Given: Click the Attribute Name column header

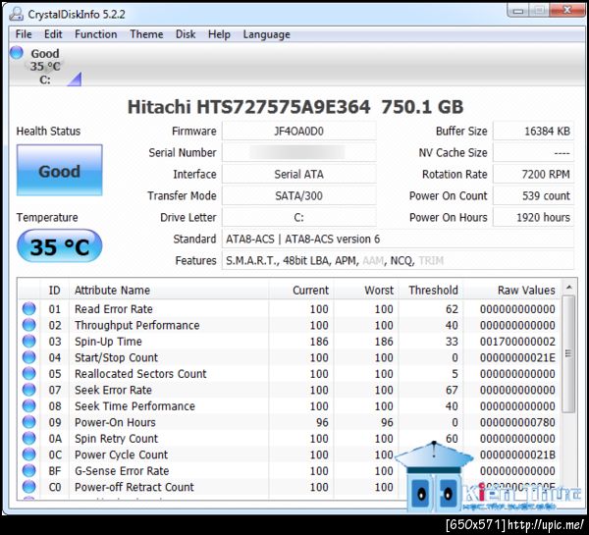Looking at the screenshot, I should coord(113,290).
